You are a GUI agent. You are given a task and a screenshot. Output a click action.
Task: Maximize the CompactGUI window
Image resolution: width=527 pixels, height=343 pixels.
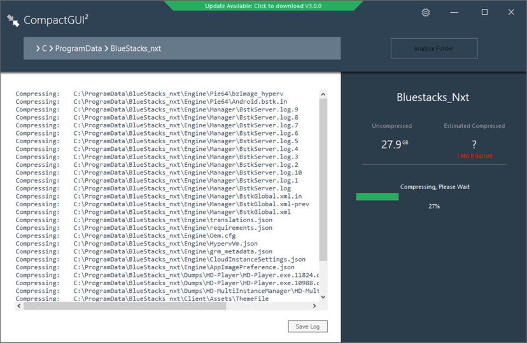484,13
